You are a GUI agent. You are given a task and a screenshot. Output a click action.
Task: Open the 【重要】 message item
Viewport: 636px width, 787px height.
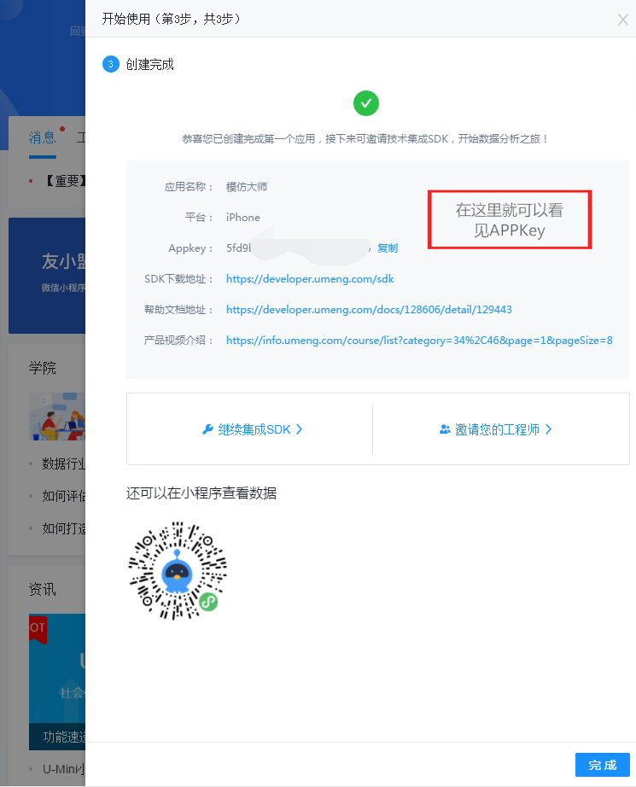60,181
